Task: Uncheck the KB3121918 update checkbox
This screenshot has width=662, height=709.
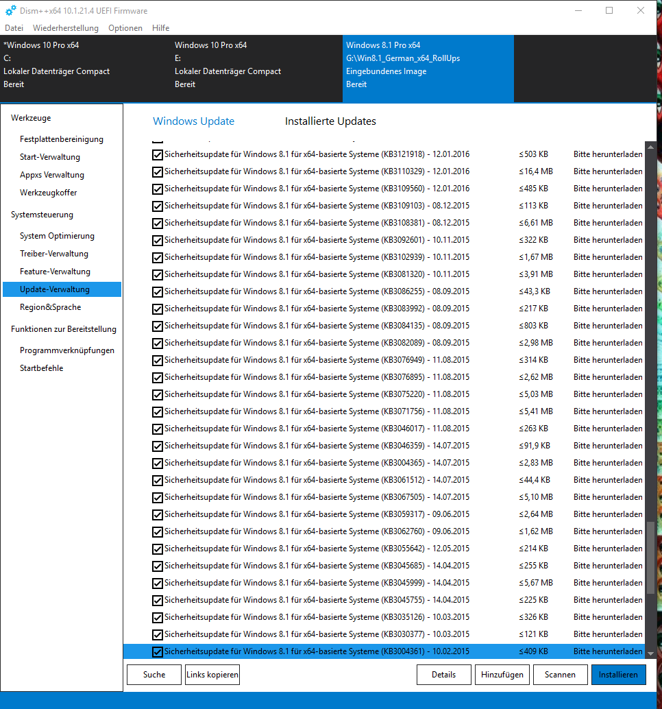Action: 157,155
